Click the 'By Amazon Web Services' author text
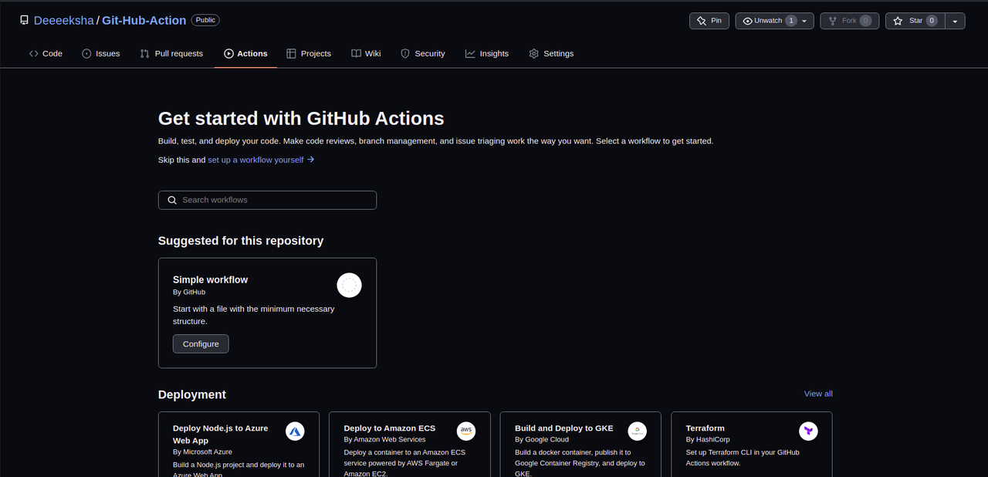 [384, 439]
